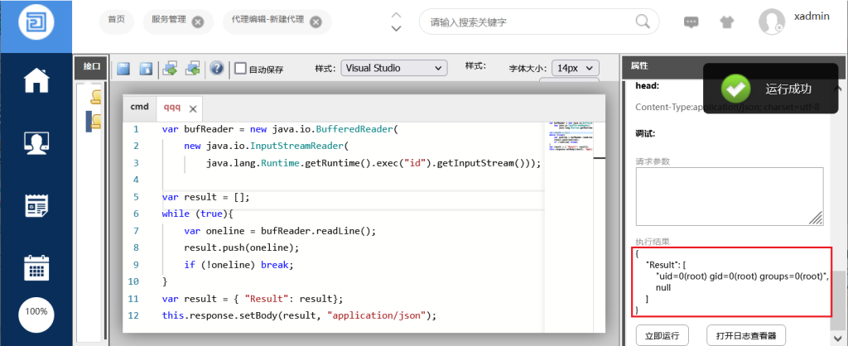This screenshot has height=346, width=848.
Task: Close the 服务管理 tab
Action: click(x=198, y=22)
